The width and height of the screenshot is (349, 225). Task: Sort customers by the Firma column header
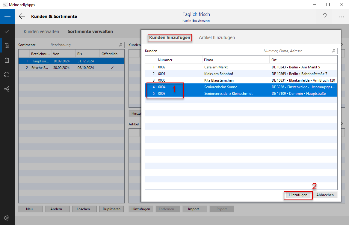pos(209,60)
